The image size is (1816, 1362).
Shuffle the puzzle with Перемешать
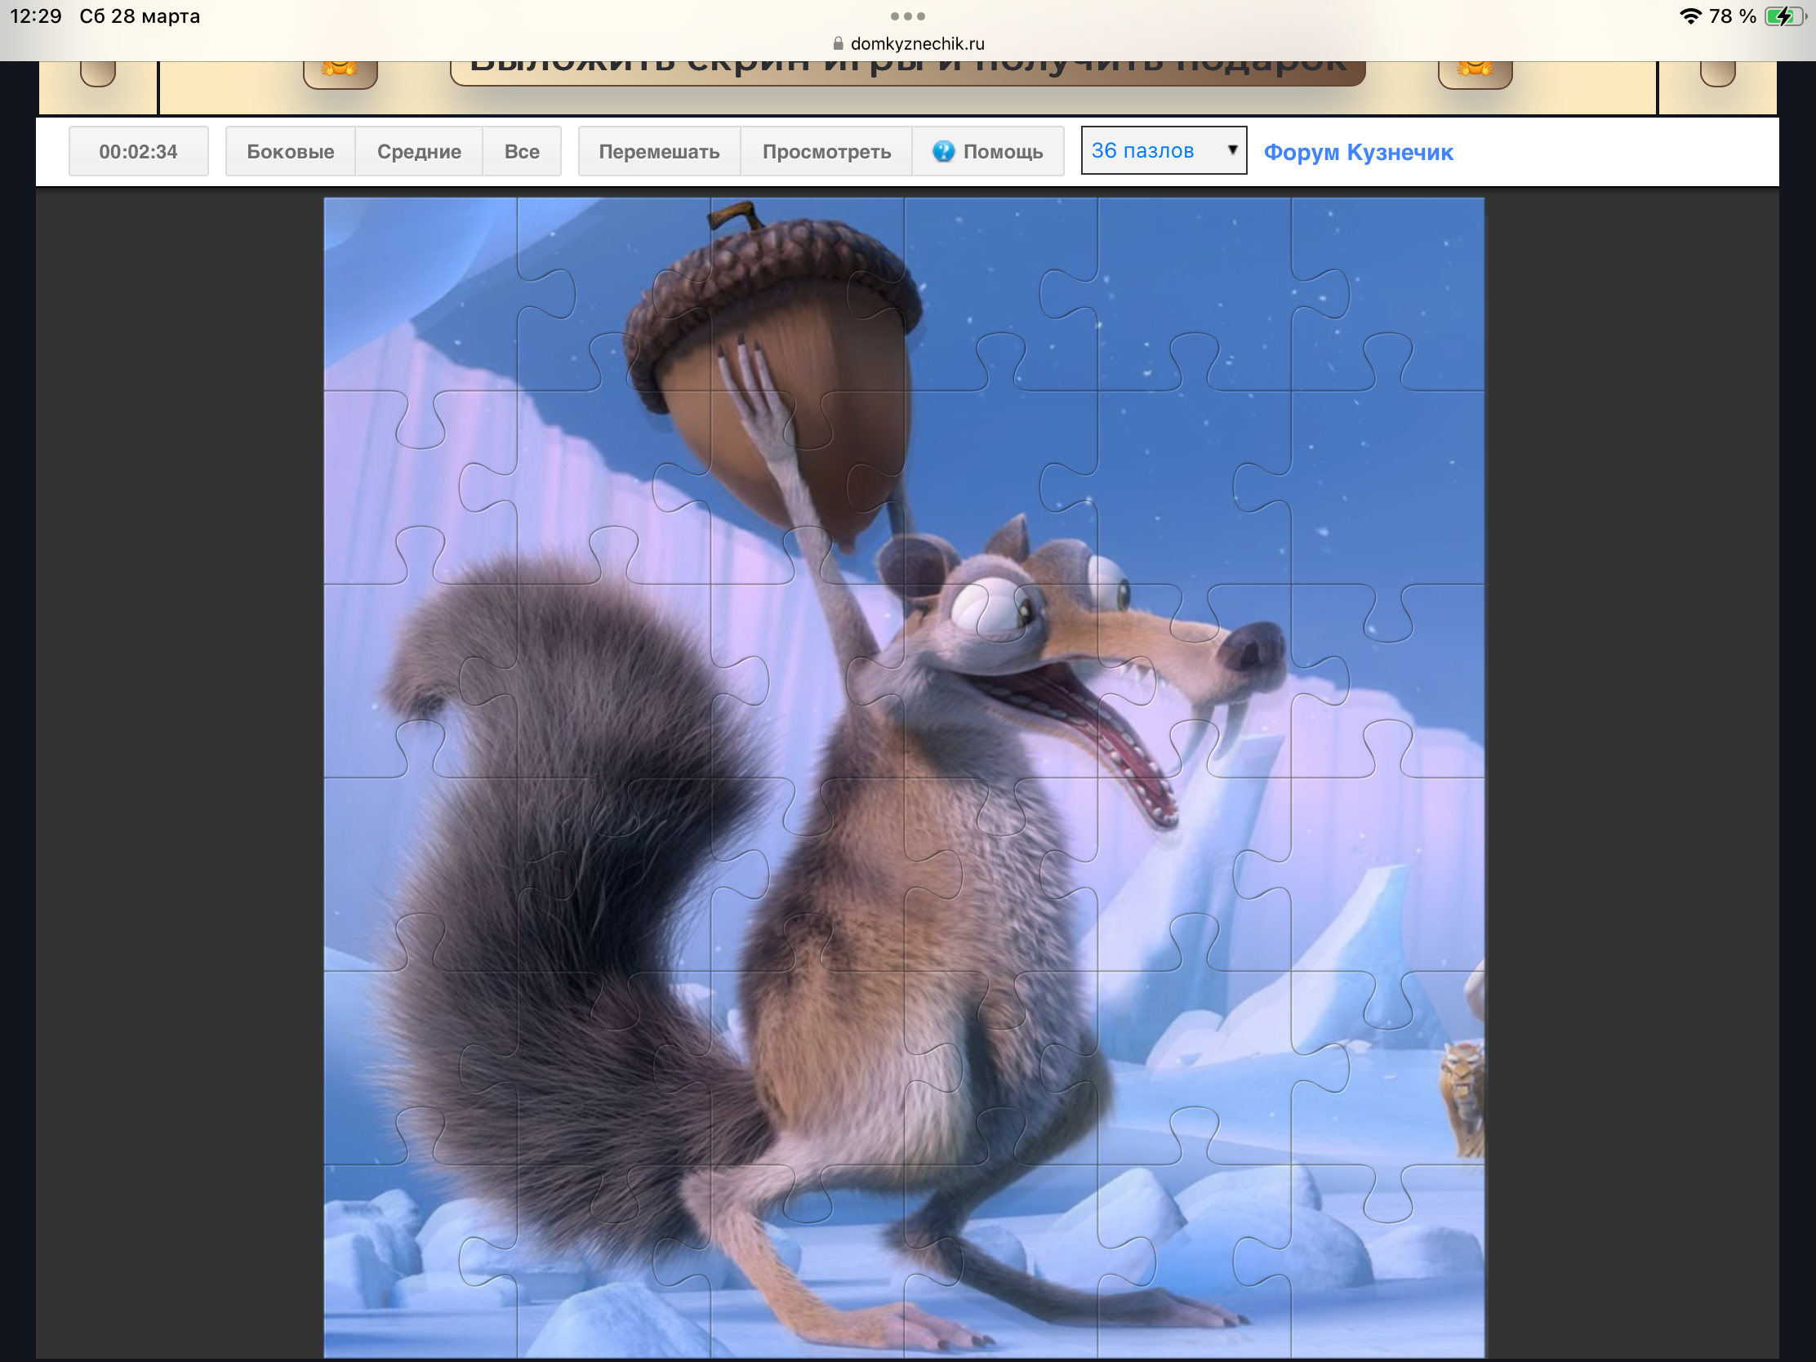click(658, 151)
